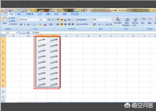Click the Office button logo
This screenshot has width=156, height=111.
4,12
